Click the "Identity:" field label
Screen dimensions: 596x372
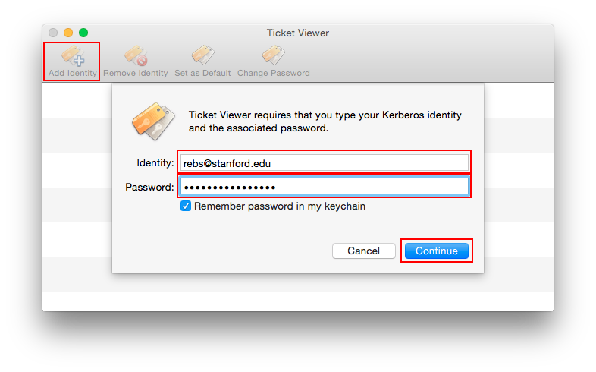(155, 163)
